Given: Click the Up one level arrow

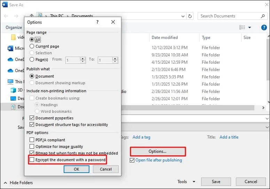Looking at the screenshot, I should tap(32, 15).
